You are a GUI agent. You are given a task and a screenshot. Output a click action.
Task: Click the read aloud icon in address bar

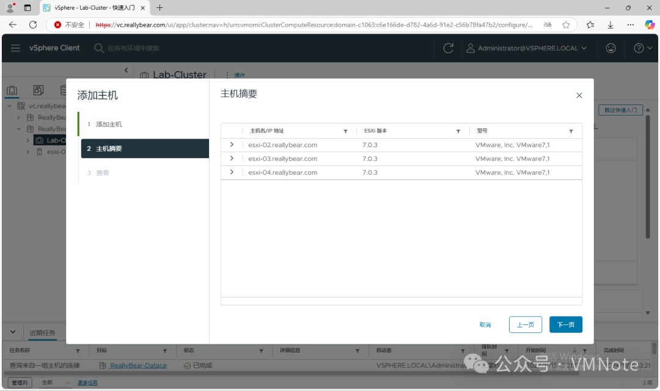pyautogui.click(x=548, y=25)
